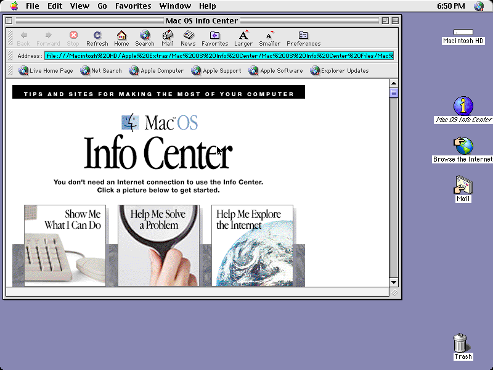The image size is (493, 370).
Task: Open Show Me What I Can Do picture
Action: (x=65, y=245)
